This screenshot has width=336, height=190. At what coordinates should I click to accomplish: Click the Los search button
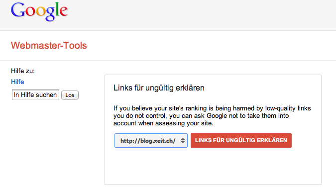click(70, 95)
